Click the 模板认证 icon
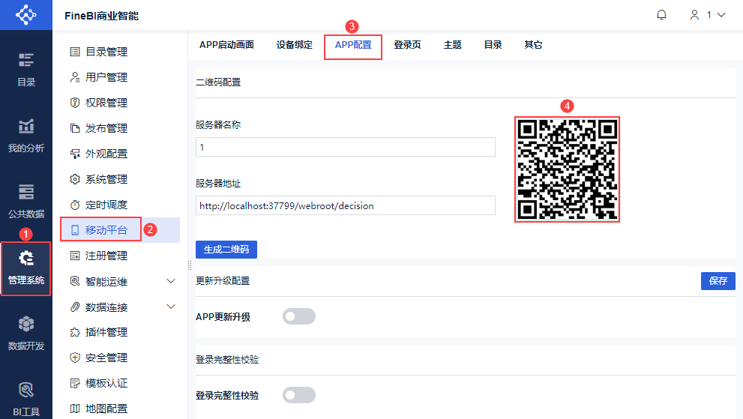743x419 pixels. click(75, 384)
